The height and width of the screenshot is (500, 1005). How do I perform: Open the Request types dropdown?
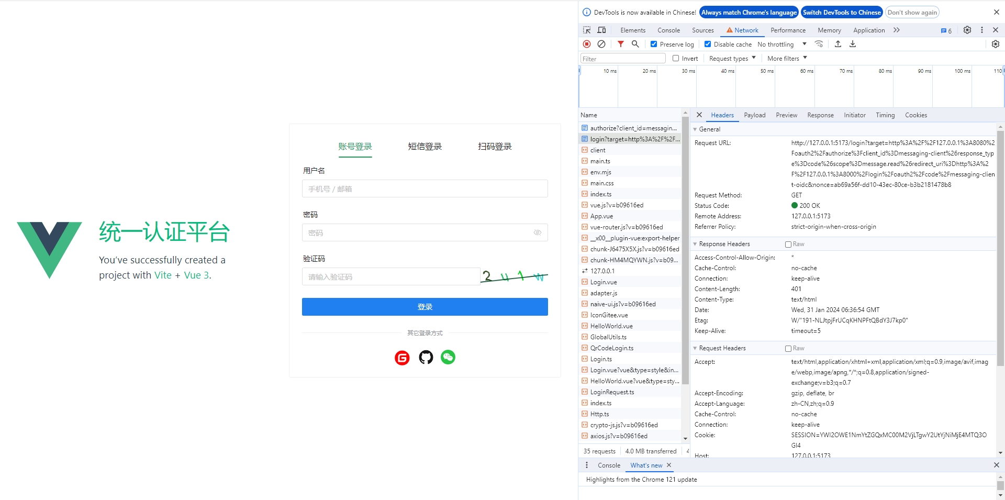click(732, 59)
